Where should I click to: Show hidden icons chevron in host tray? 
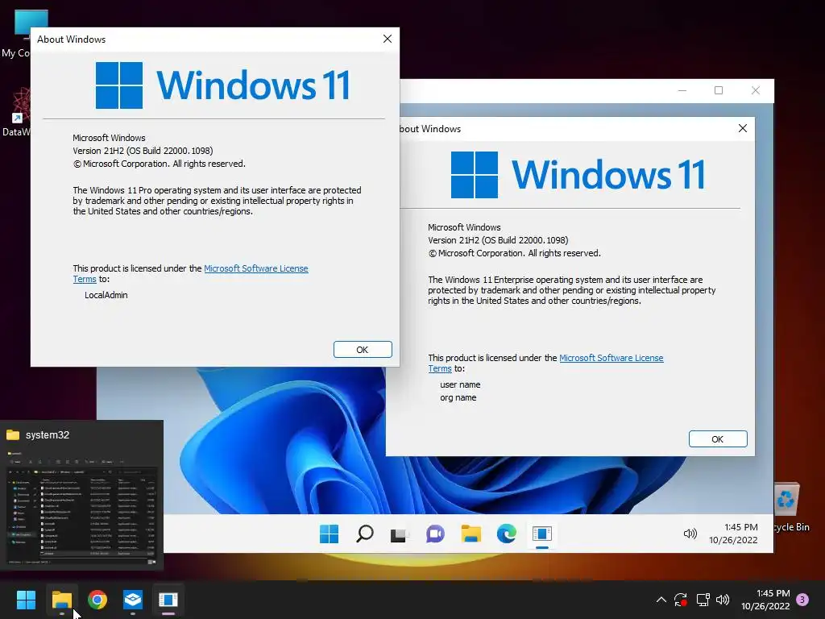(661, 600)
